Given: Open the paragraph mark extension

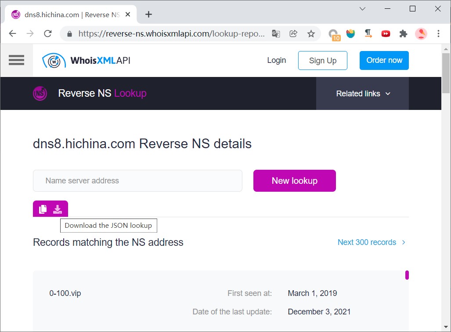Looking at the screenshot, I should 368,34.
